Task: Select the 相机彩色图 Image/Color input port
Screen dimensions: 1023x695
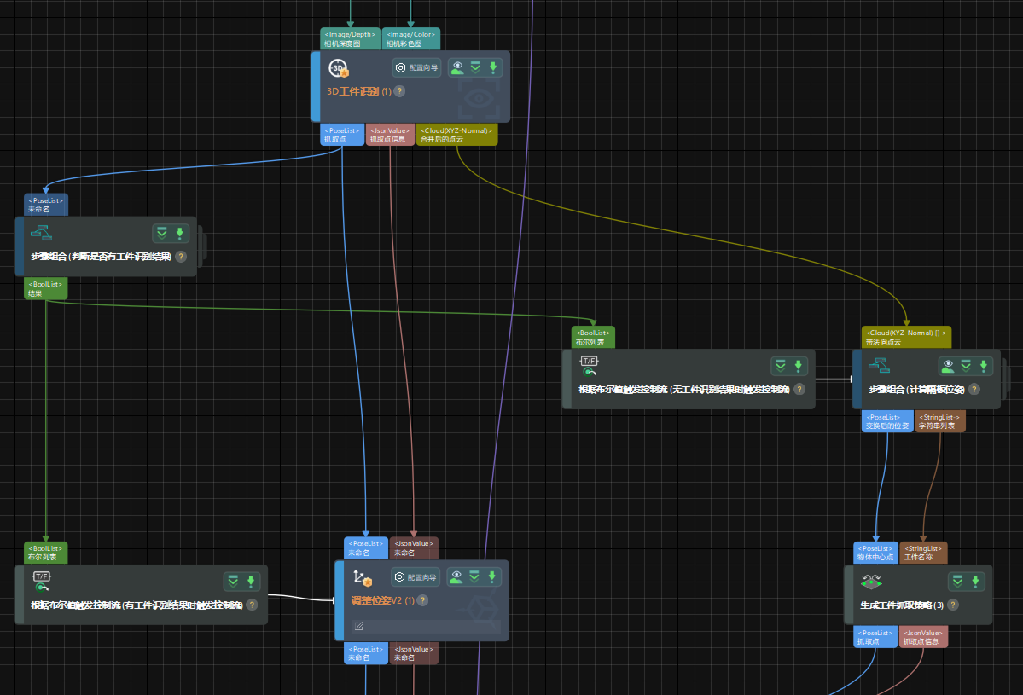Action: pyautogui.click(x=411, y=39)
